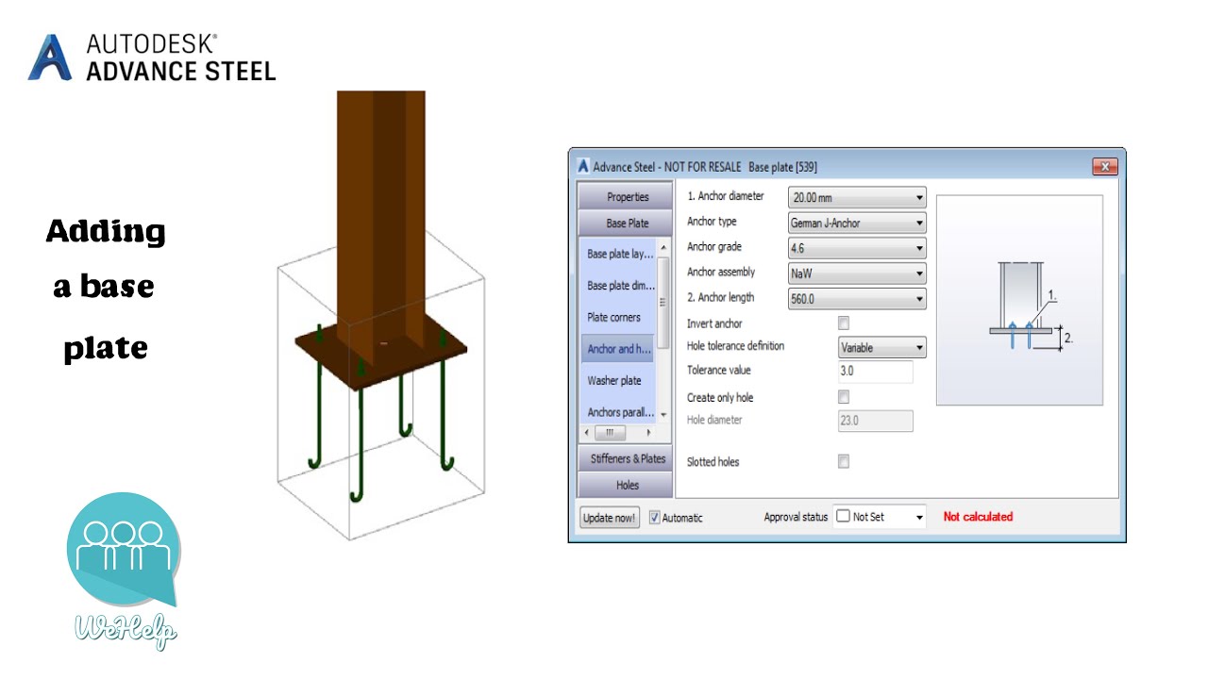Click the Not calculated status text

(x=978, y=517)
